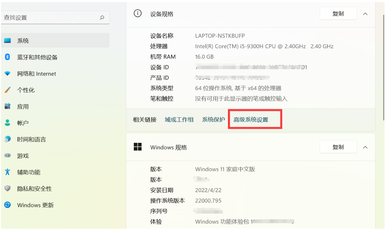Open 高级系统设置 link

click(251, 120)
